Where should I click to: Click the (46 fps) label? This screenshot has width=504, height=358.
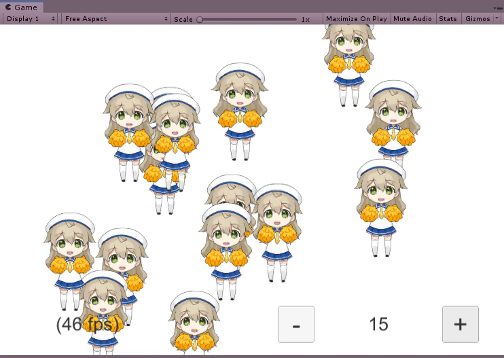click(x=88, y=324)
